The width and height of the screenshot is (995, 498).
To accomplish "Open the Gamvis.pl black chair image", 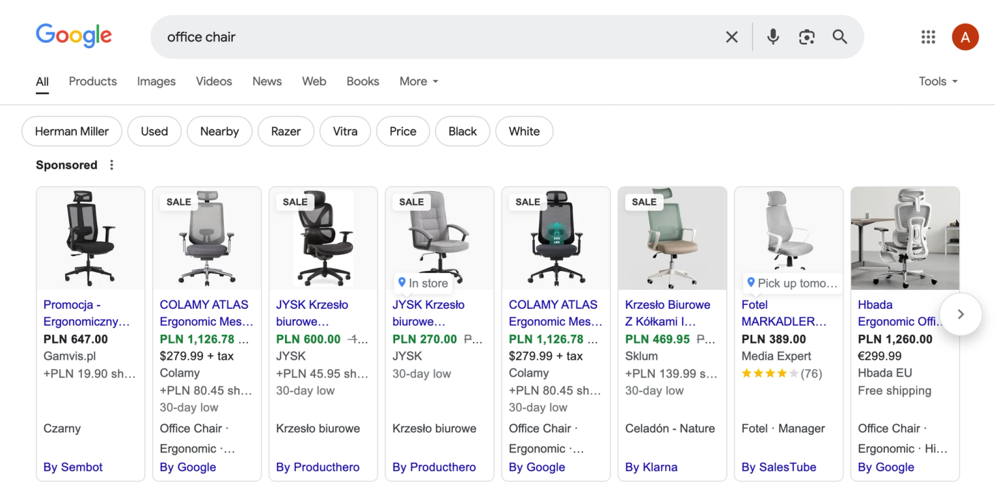I will (x=90, y=238).
